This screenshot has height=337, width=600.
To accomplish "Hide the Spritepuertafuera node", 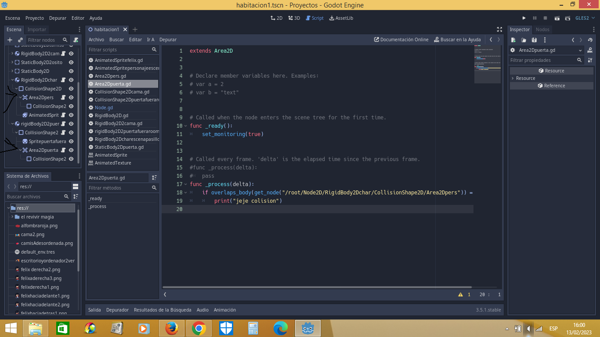I will pyautogui.click(x=71, y=141).
